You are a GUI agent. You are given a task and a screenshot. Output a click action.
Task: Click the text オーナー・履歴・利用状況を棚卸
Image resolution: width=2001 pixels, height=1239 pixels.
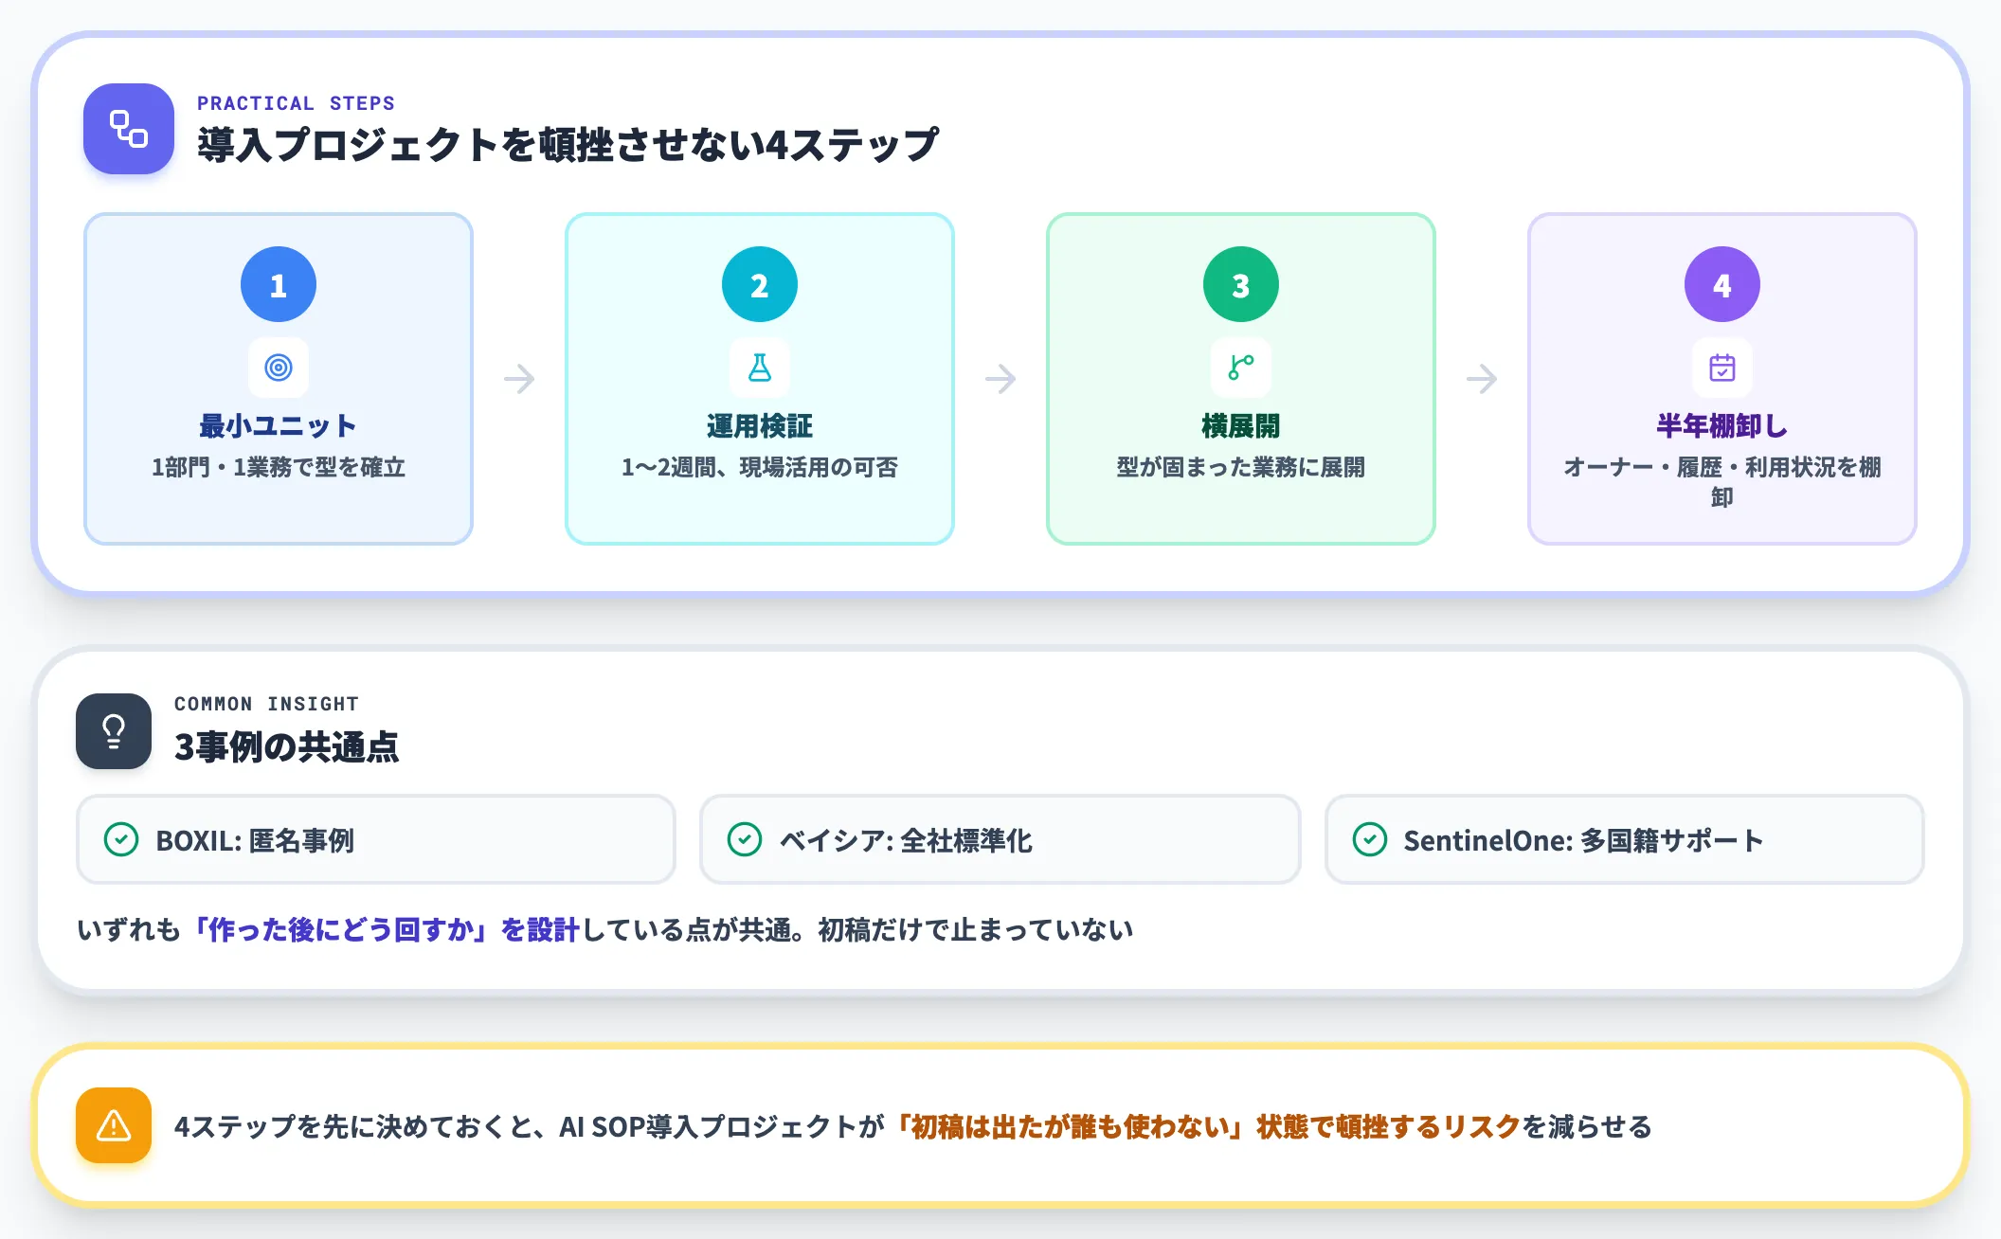click(x=1722, y=482)
